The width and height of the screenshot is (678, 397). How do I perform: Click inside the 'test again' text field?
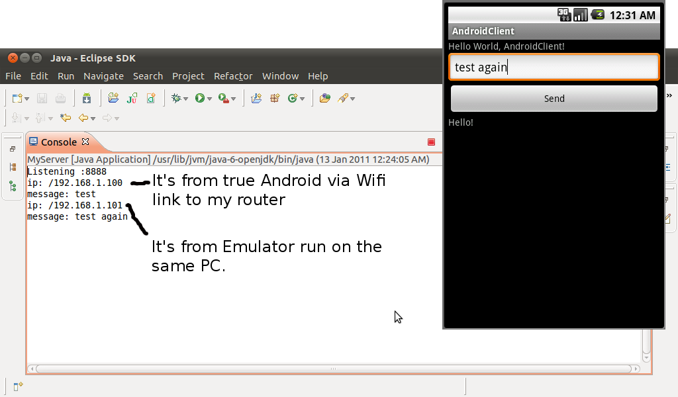[x=554, y=67]
